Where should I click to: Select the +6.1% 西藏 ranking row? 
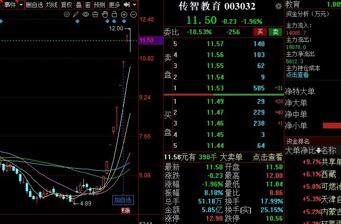point(321,174)
